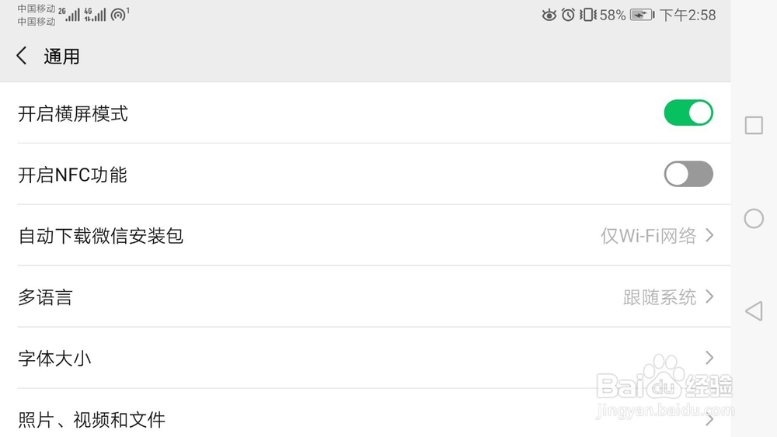Open the 照片、视频和文件 settings entry
The width and height of the screenshot is (777, 437).
pyautogui.click(x=92, y=420)
